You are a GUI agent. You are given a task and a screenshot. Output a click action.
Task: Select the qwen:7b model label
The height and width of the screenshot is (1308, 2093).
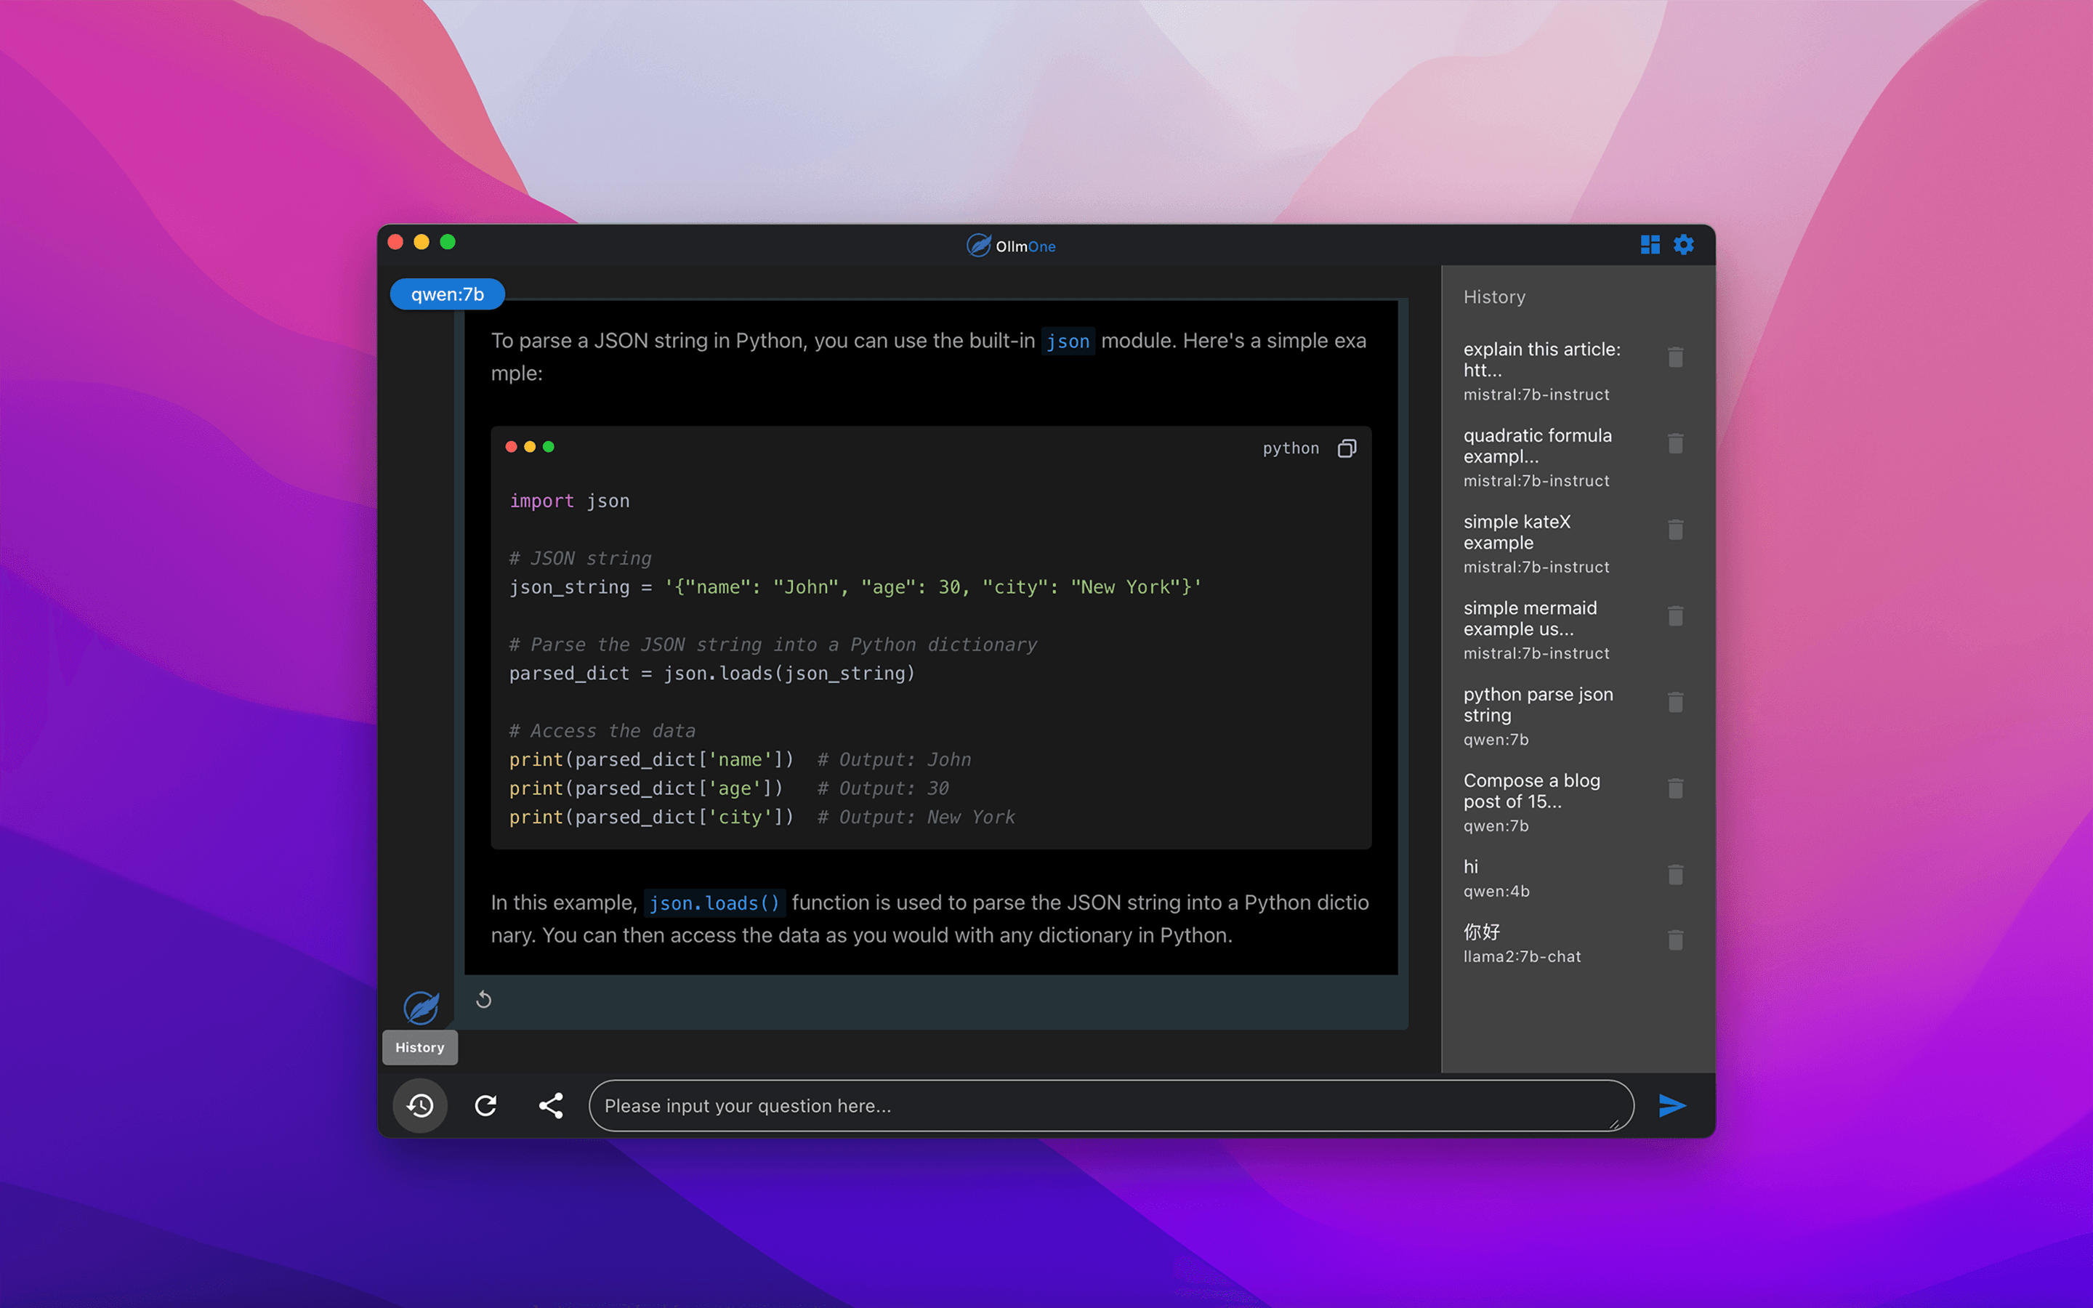point(447,294)
